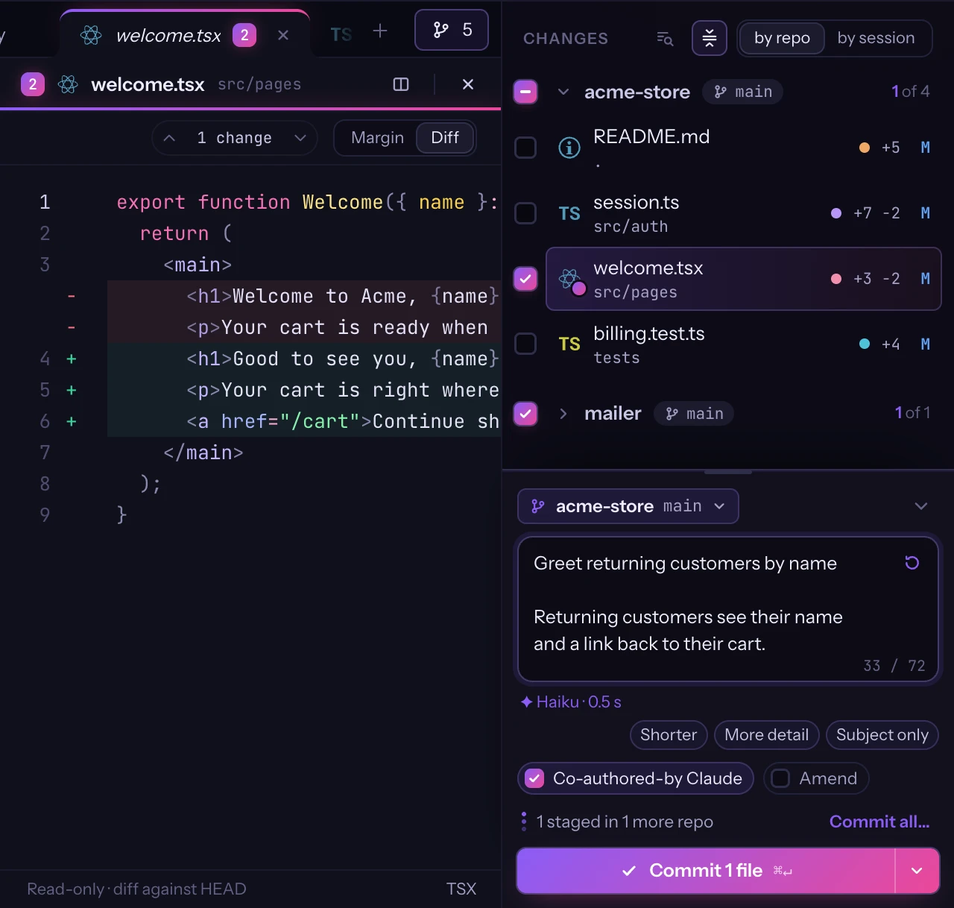
Task: Close the welcome.tsx diff panel
Action: tap(468, 84)
